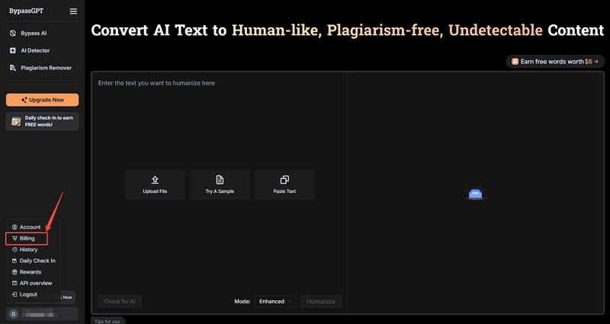Click the hamburger menu icon beside BypassGPT
610x324 pixels.
[73, 11]
